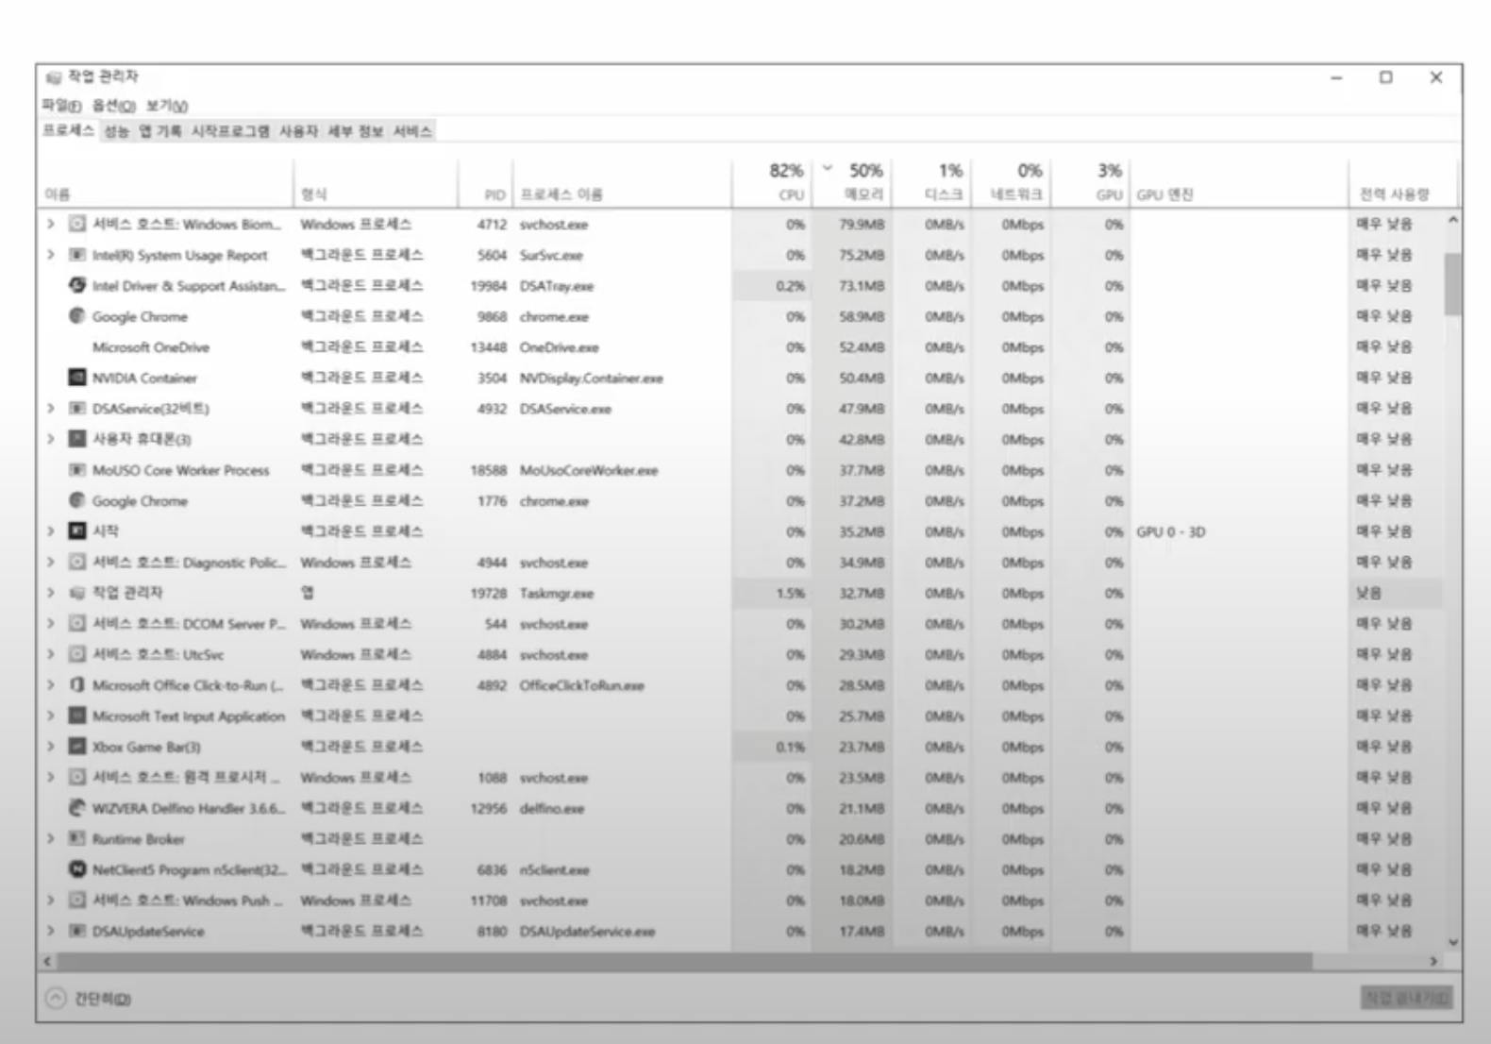Click the Runtime Broker icon
This screenshot has height=1044, width=1491.
[x=77, y=839]
